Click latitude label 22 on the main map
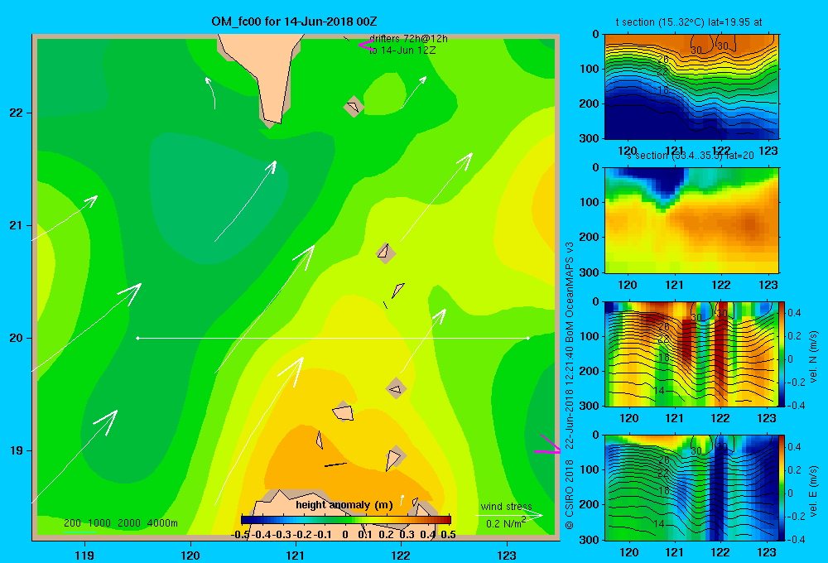828x563 pixels. point(16,113)
